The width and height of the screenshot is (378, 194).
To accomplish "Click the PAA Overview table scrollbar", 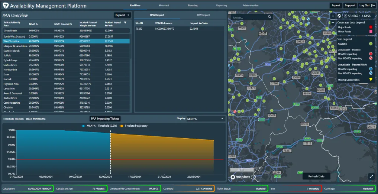I will tap(131, 46).
